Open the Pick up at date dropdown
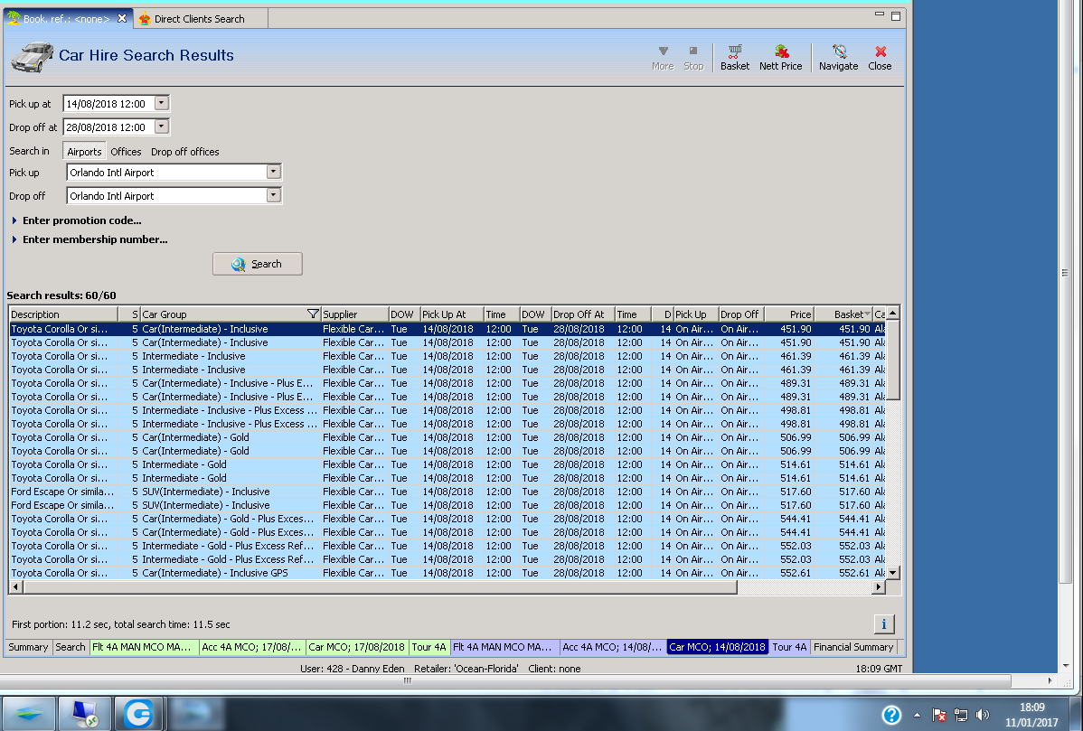Viewport: 1083px width, 731px height. (162, 103)
